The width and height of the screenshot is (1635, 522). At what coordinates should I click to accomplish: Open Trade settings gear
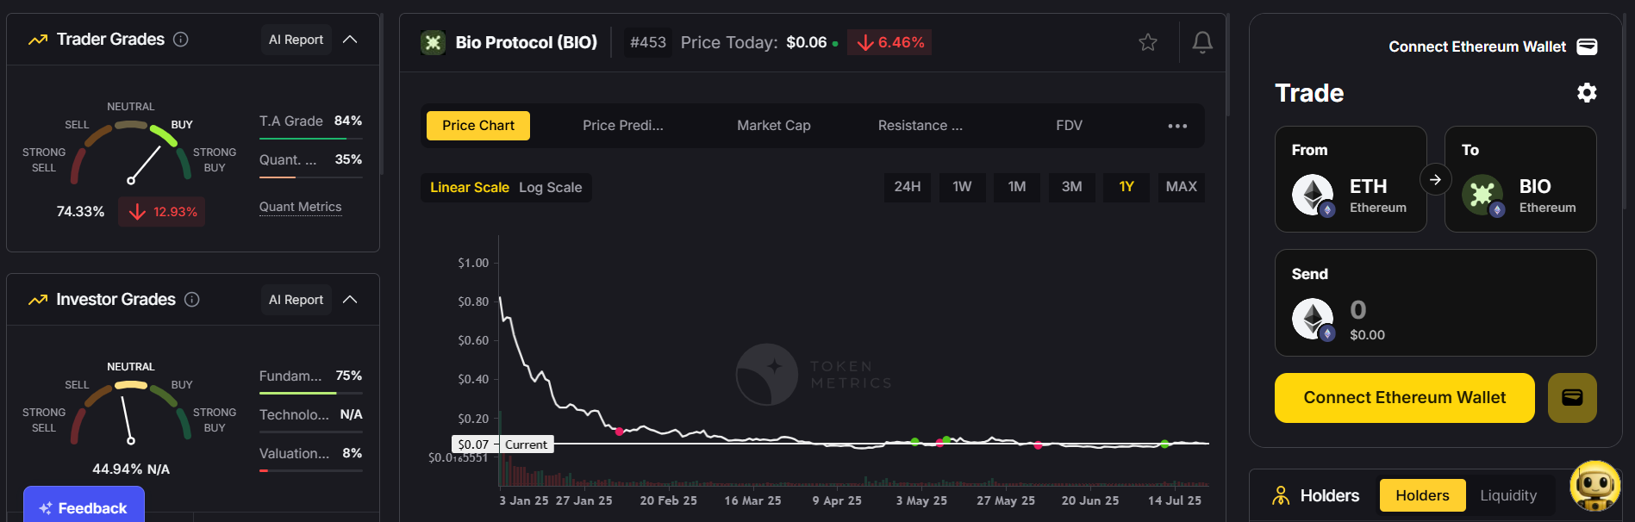click(x=1587, y=93)
